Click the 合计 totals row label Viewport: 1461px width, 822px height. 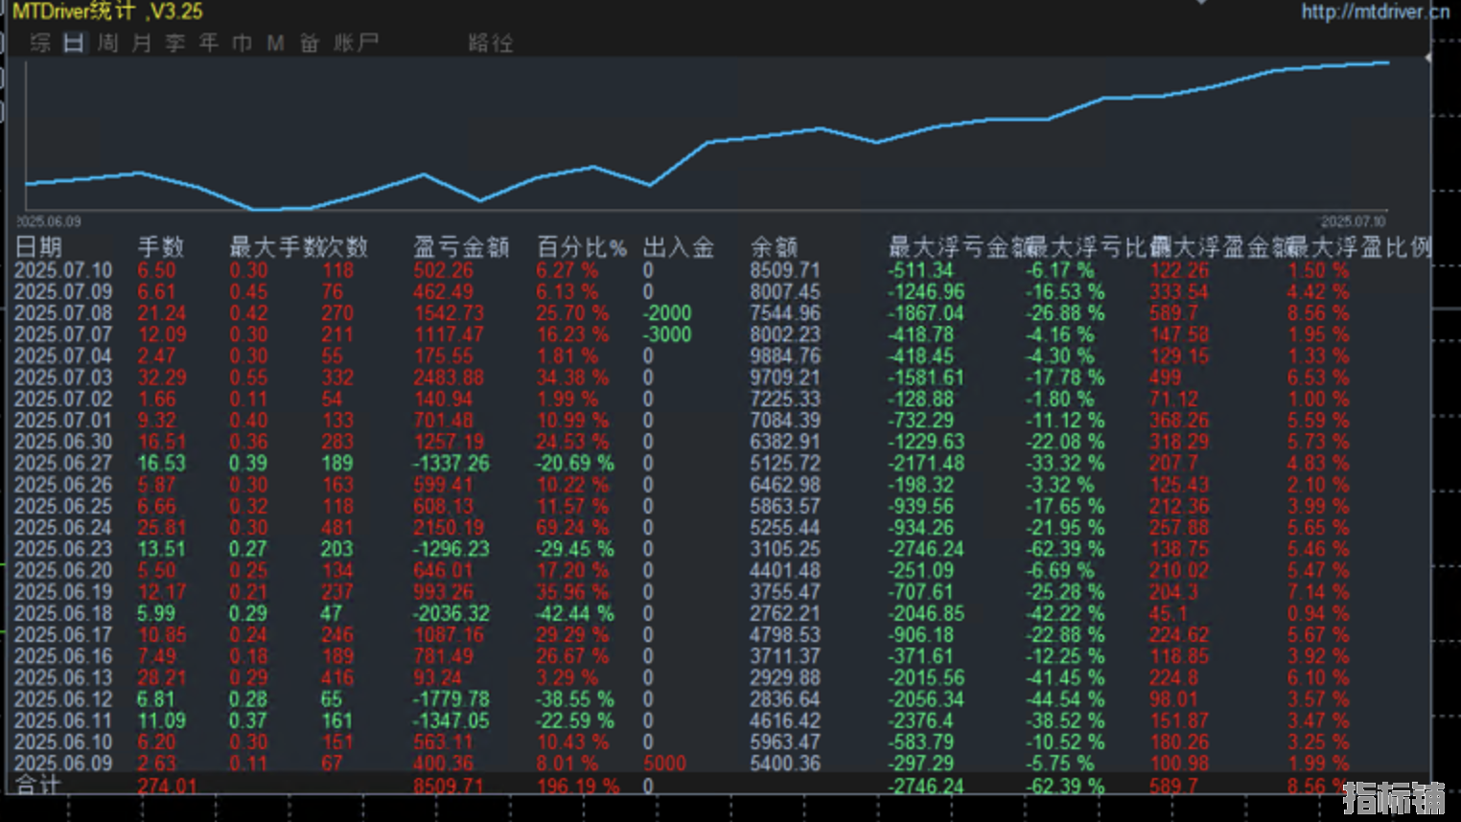click(x=38, y=785)
